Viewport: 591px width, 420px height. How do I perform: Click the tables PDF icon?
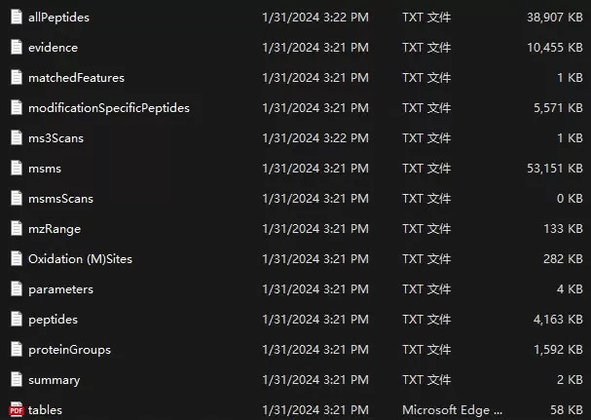16,409
